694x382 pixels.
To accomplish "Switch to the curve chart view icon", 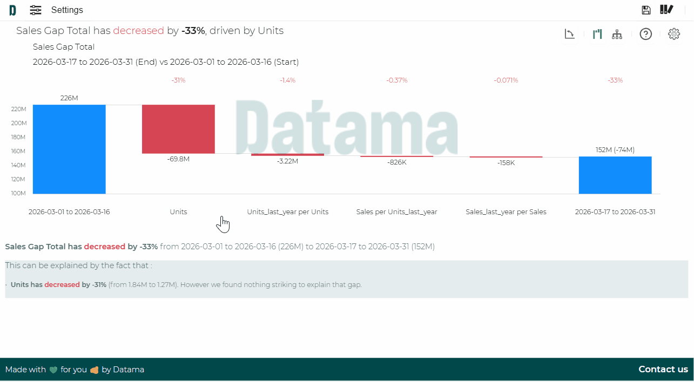I will (x=570, y=34).
